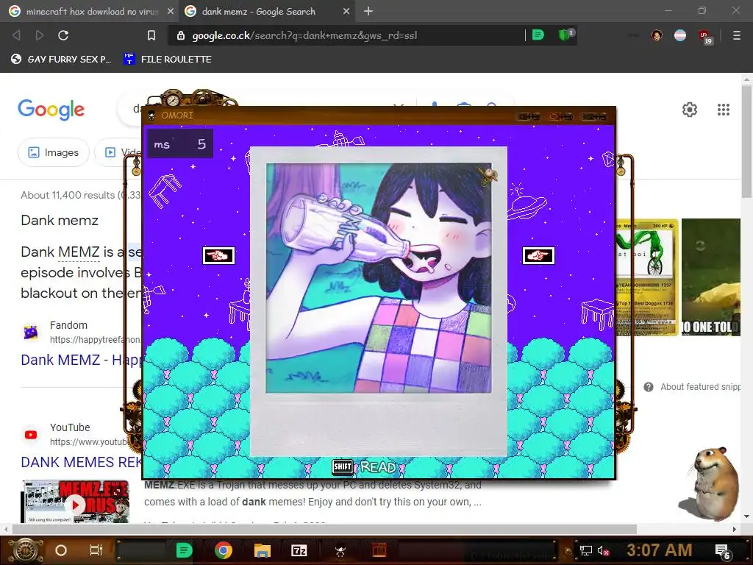Bookmark this page with bookmark icon
This screenshot has width=753, height=565.
coord(151,35)
